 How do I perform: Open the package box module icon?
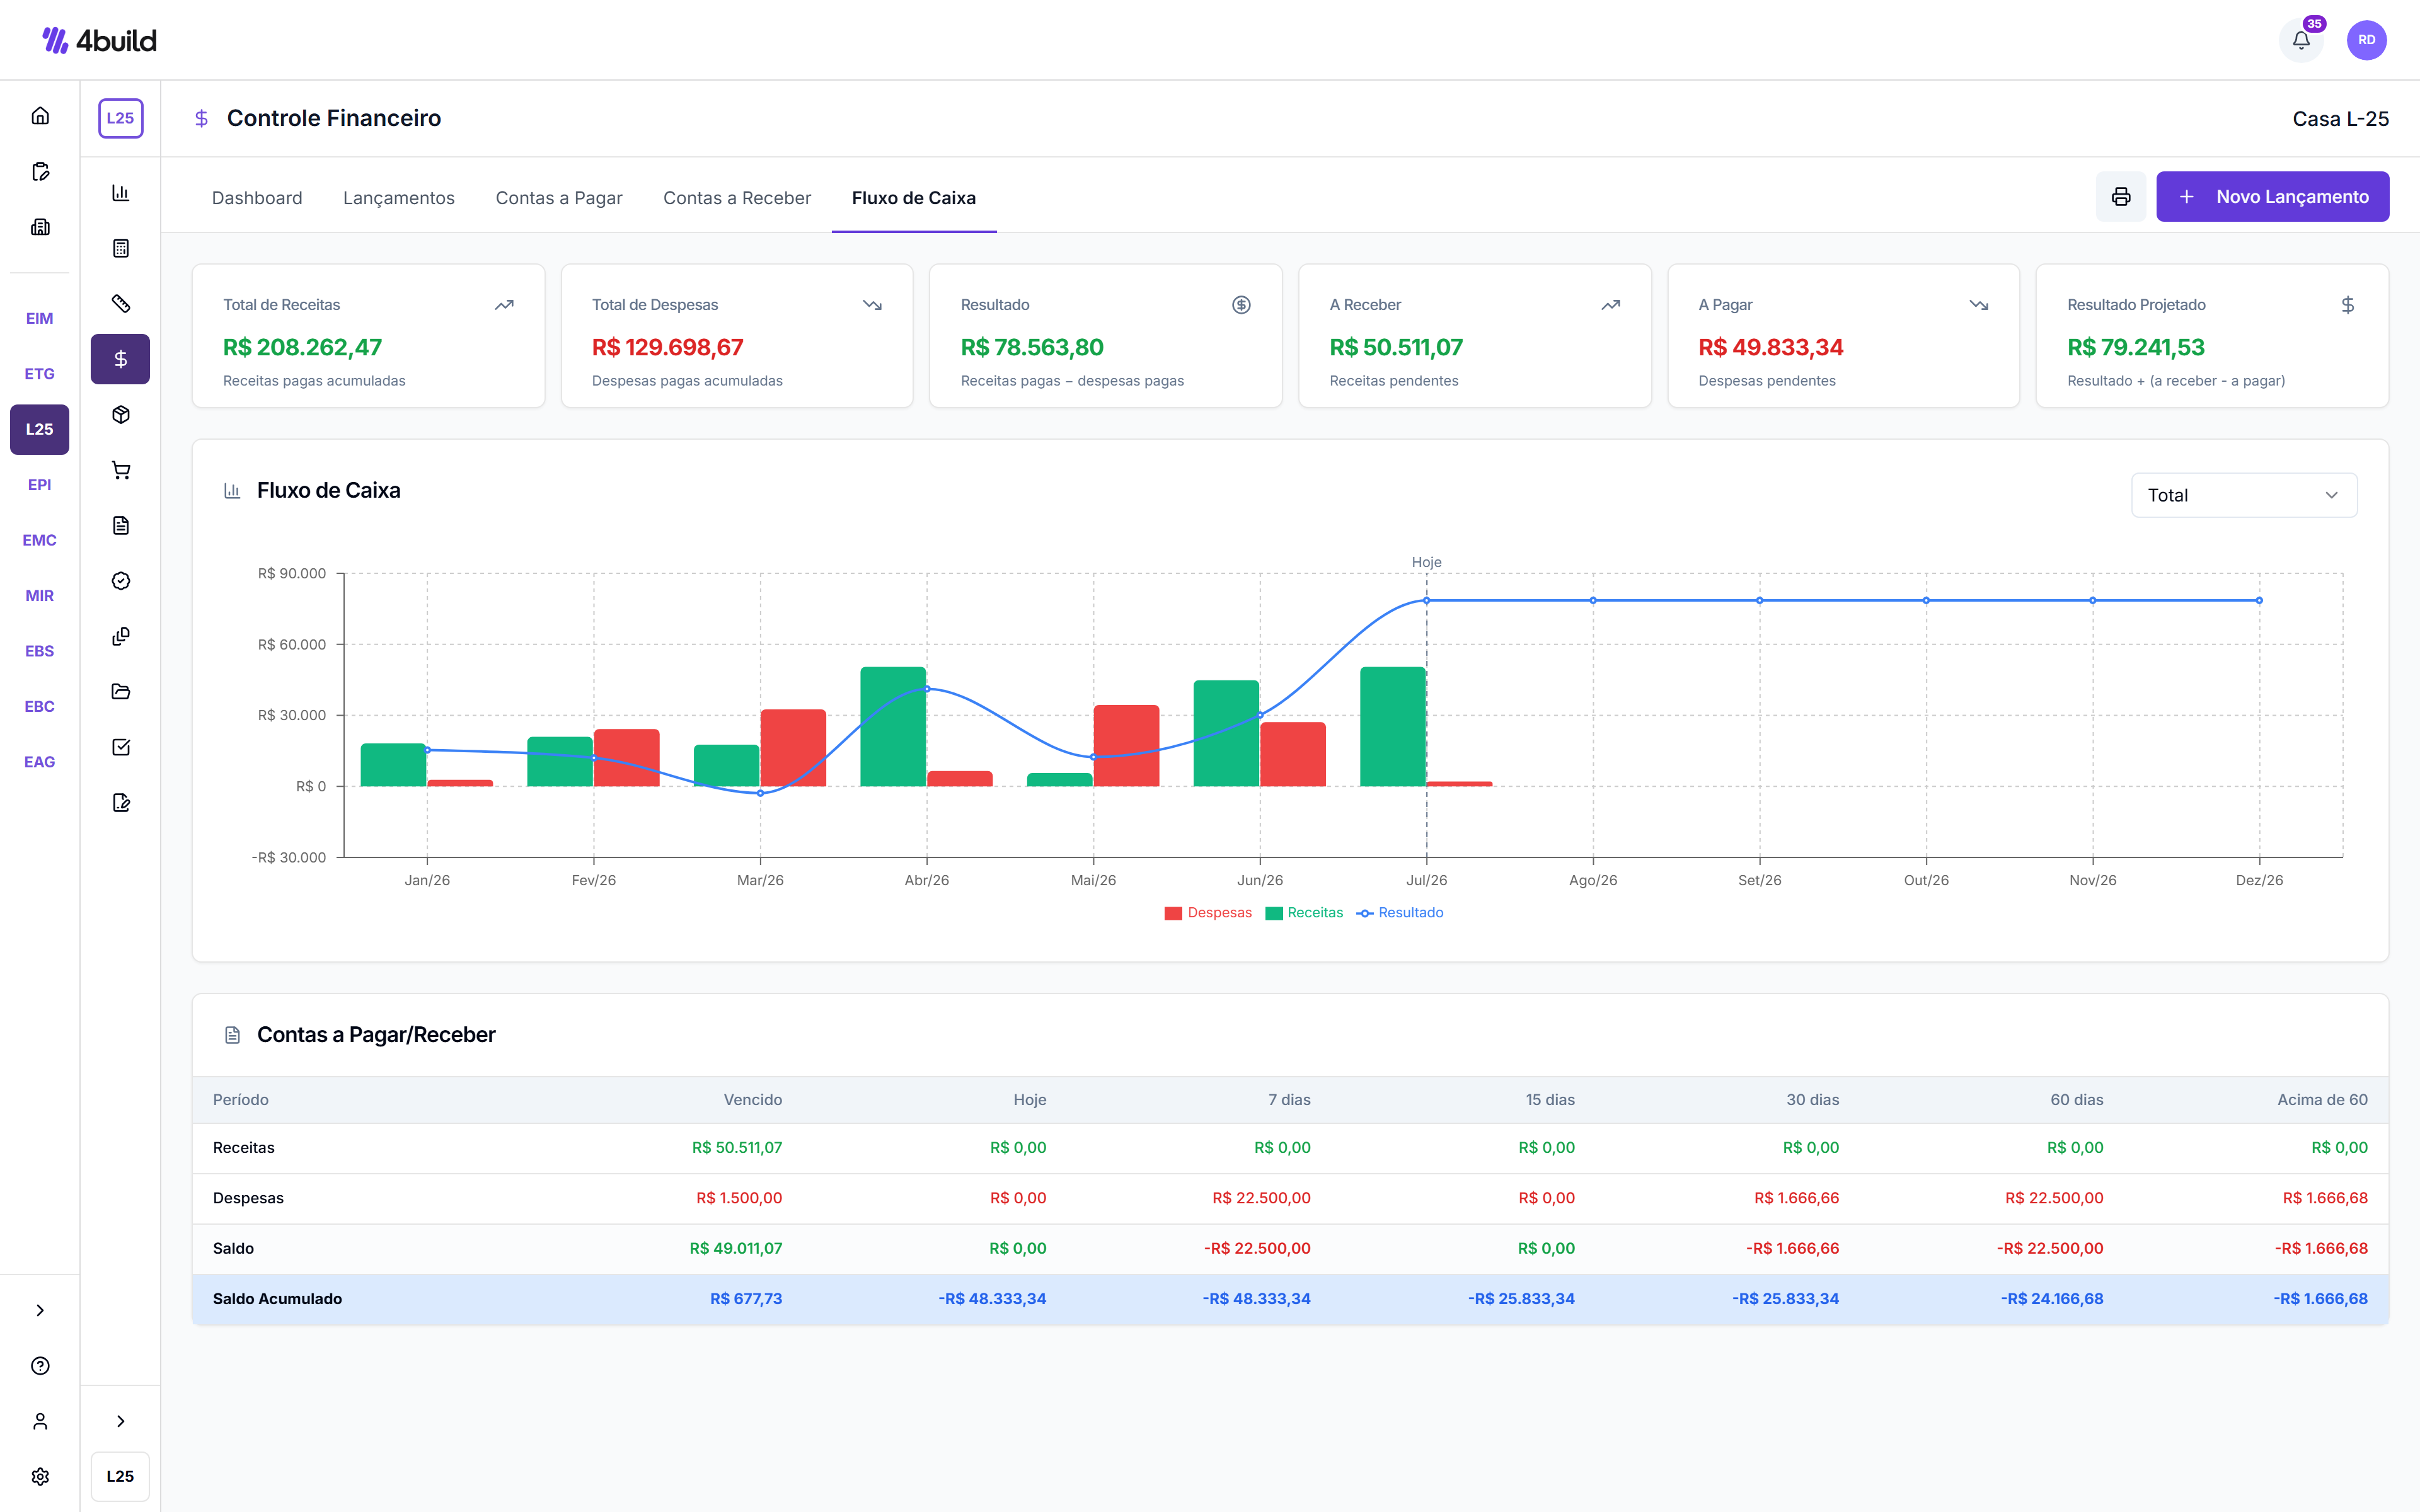(x=121, y=415)
